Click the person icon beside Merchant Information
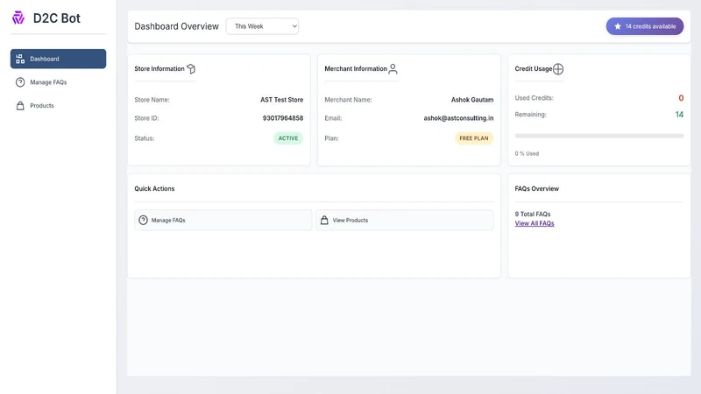The width and height of the screenshot is (701, 394). (393, 69)
